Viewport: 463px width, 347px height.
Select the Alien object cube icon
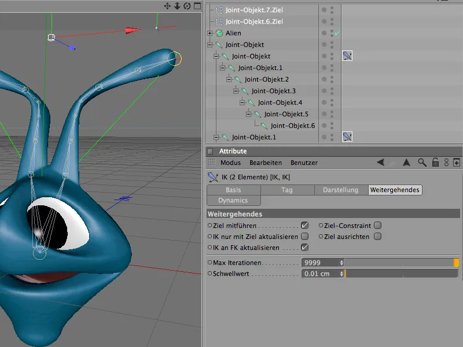pos(219,34)
